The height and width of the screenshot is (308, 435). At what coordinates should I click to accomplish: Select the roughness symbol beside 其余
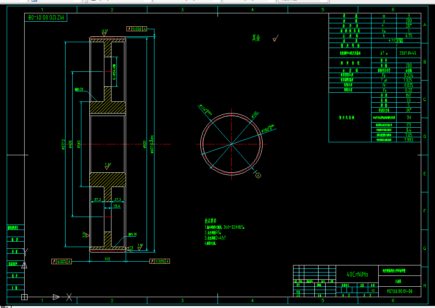point(275,38)
